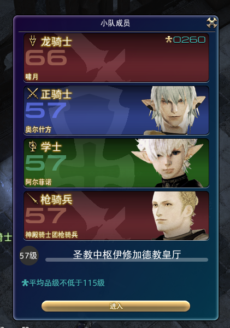The image size is (230, 328).
Task: Click the Scholar (学士) job icon
Action: click(x=33, y=146)
